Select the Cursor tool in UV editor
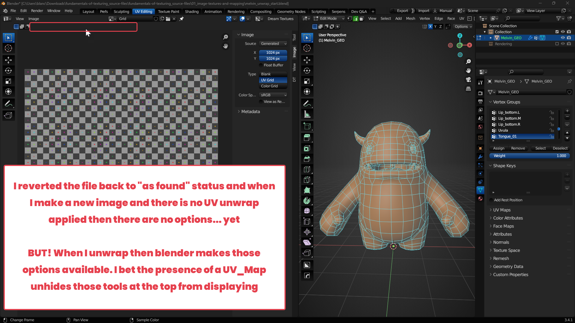 coord(8,48)
